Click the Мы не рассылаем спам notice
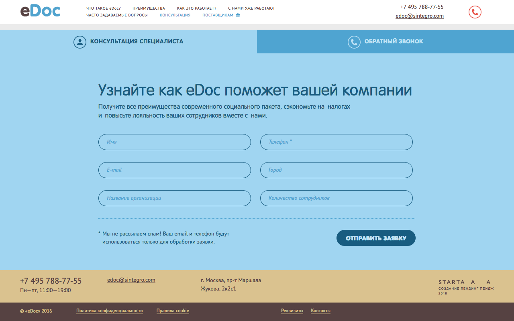 point(164,238)
